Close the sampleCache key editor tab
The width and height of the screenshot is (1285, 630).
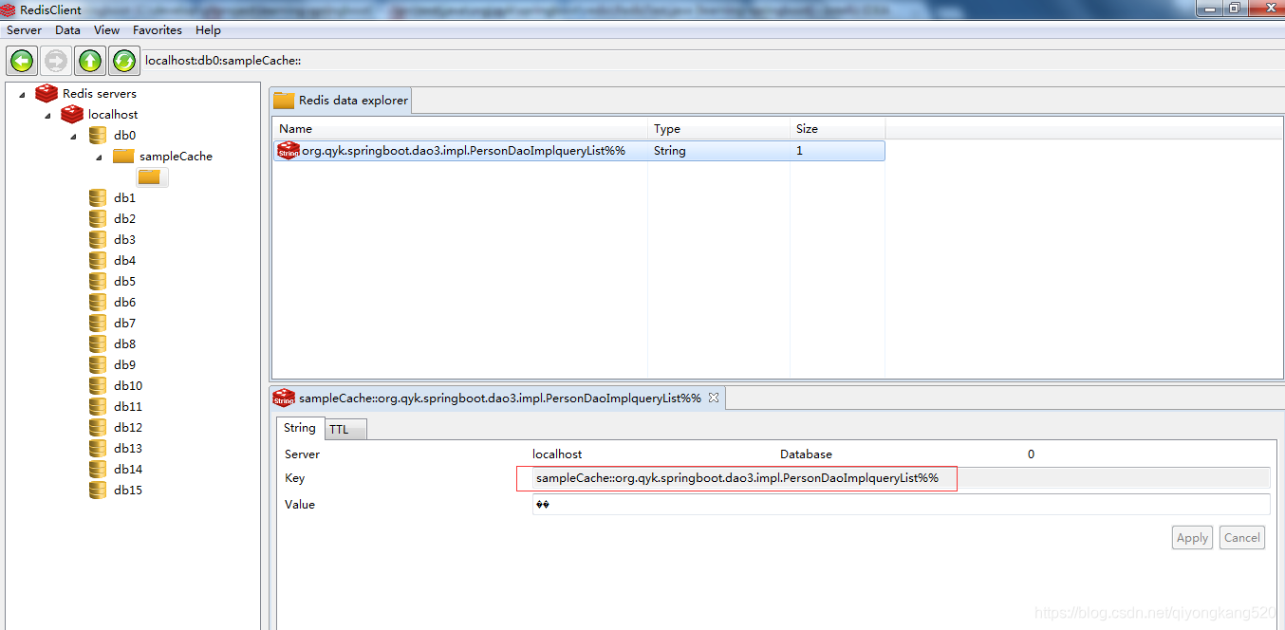[x=714, y=398]
